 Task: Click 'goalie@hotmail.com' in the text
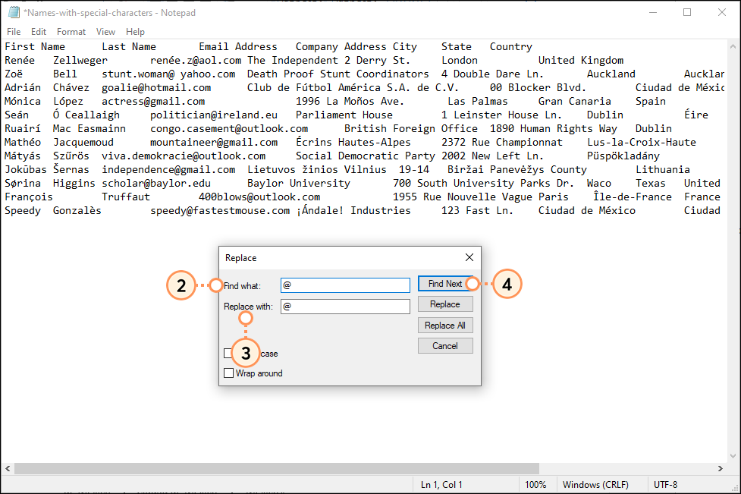[156, 88]
